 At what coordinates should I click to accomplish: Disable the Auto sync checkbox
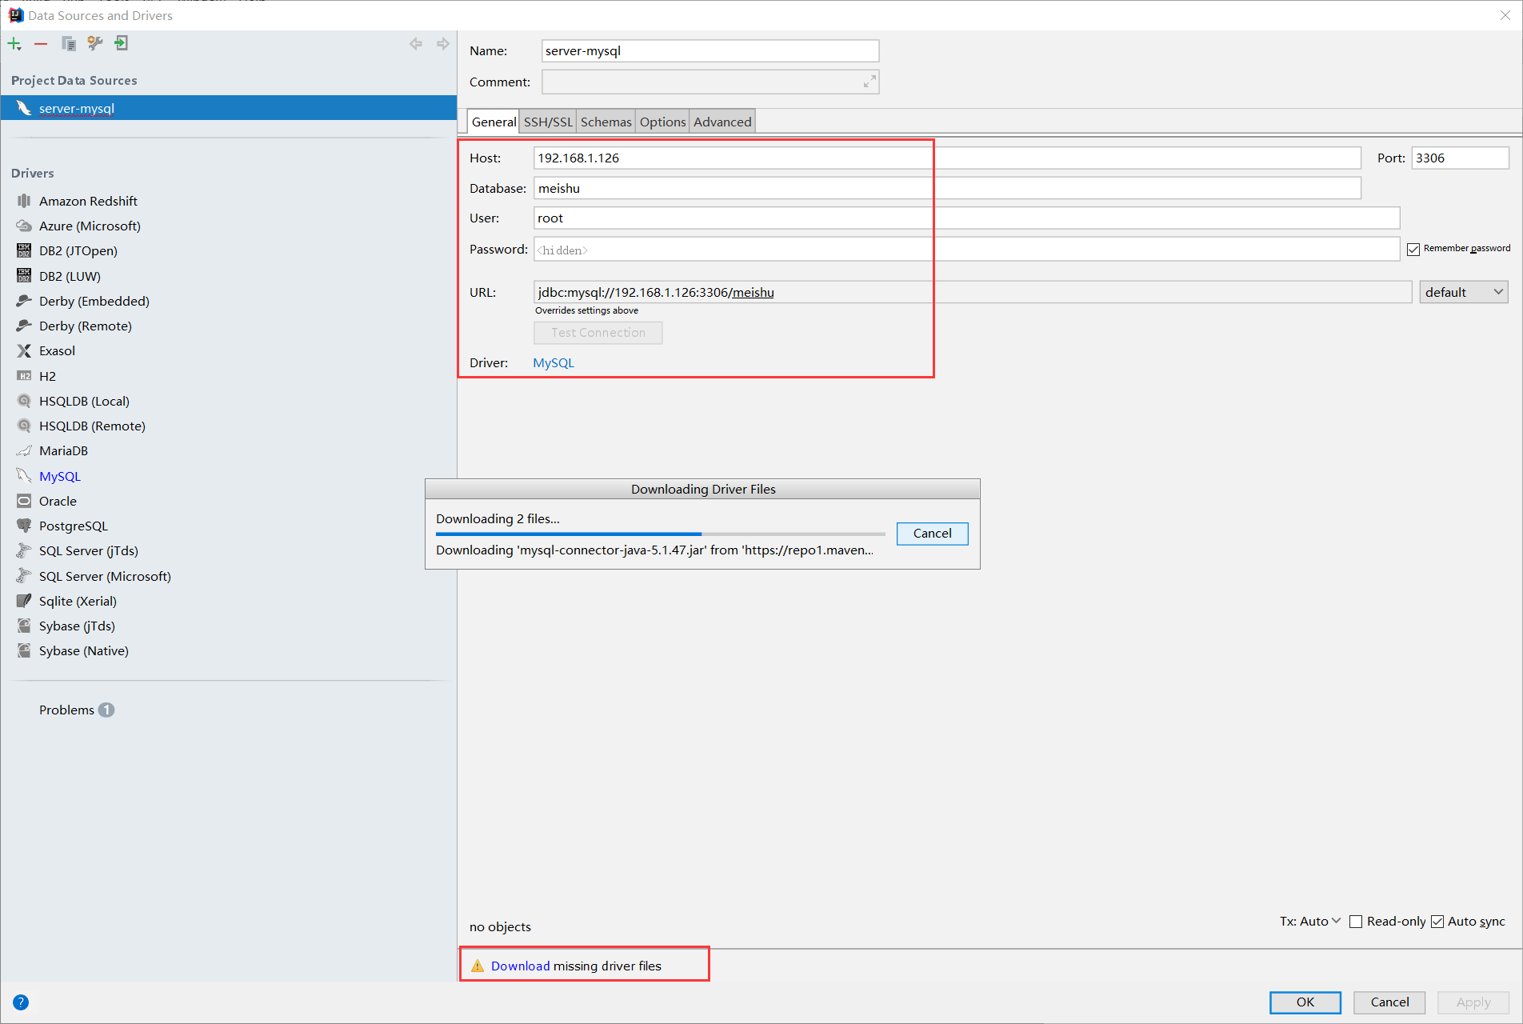click(1437, 922)
